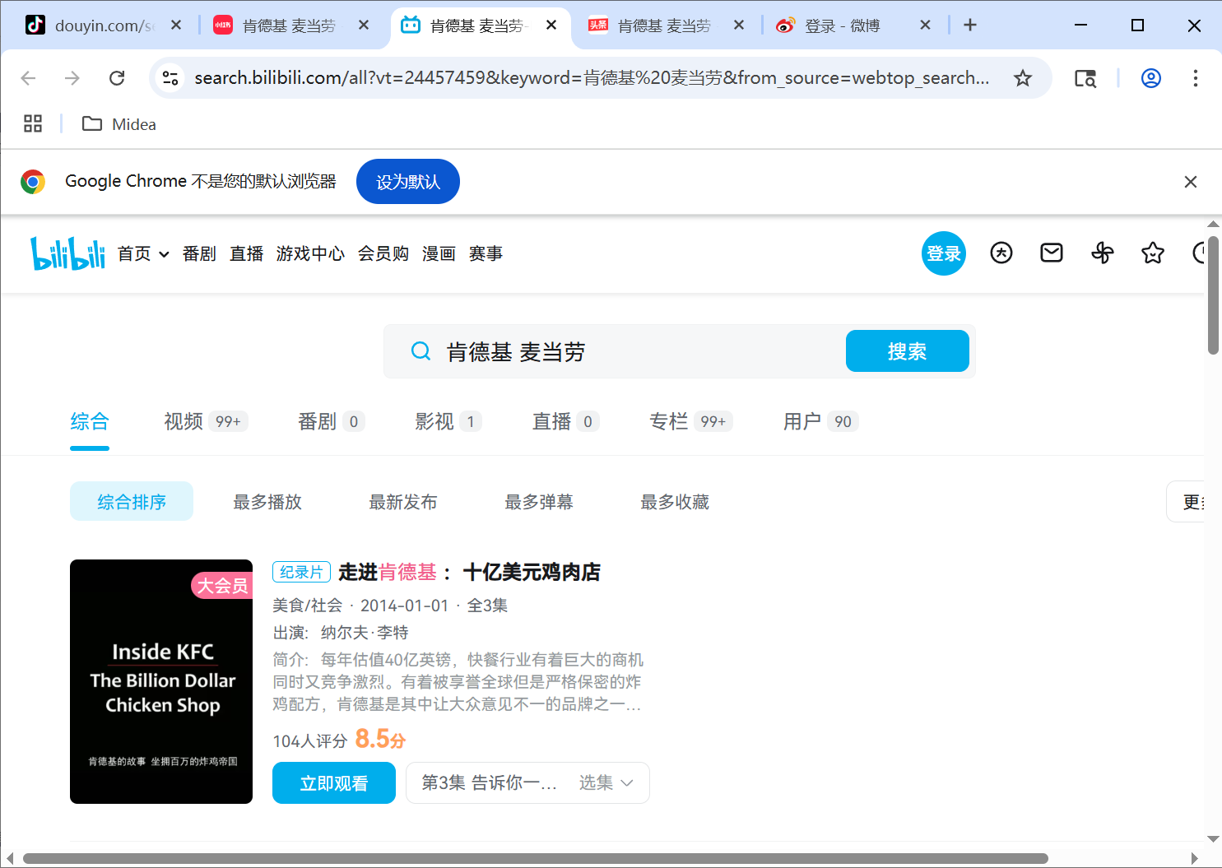Close the 登录 - 微博 tab
Screen dimensions: 1222x868
pos(925,25)
